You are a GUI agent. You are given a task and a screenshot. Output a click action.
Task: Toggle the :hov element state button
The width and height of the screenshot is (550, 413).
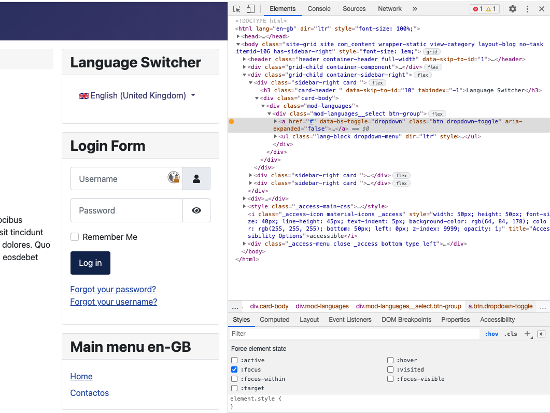pos(491,334)
